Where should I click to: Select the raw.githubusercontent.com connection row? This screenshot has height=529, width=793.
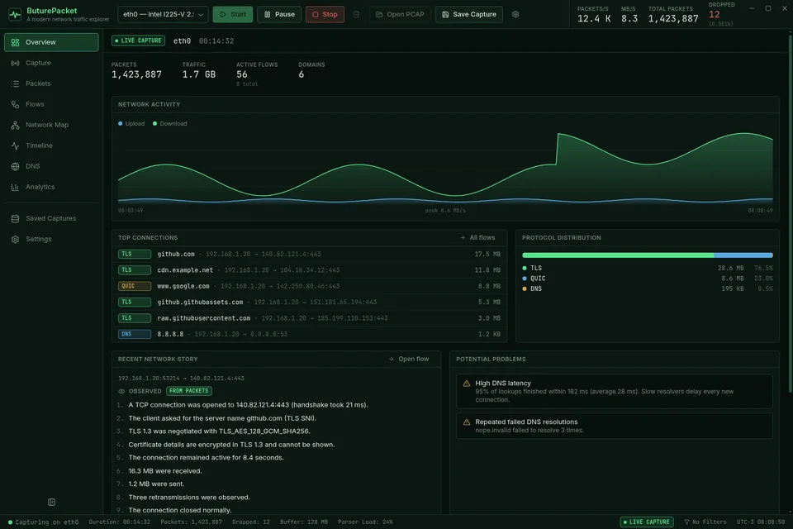pyautogui.click(x=309, y=318)
